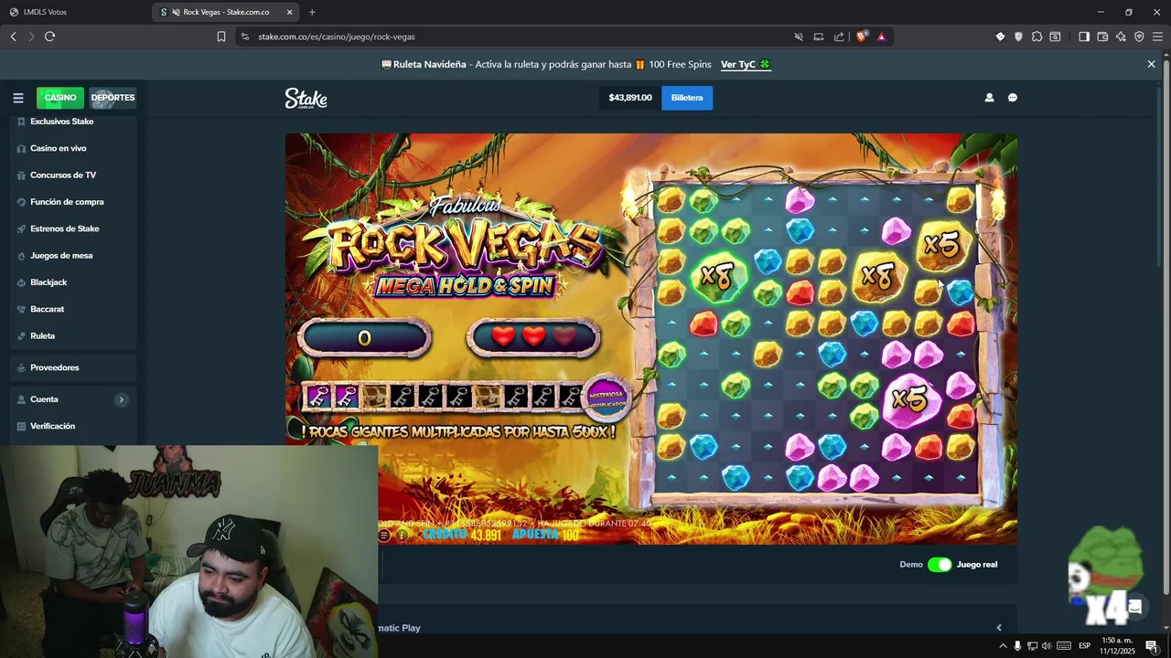Open the Leo AI sparkle icon
The height and width of the screenshot is (658, 1171).
[1121, 37]
